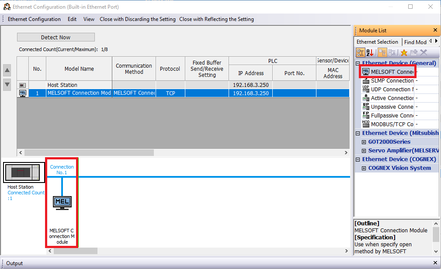
Task: Expand the COGNEX Vision System node
Action: coord(364,168)
